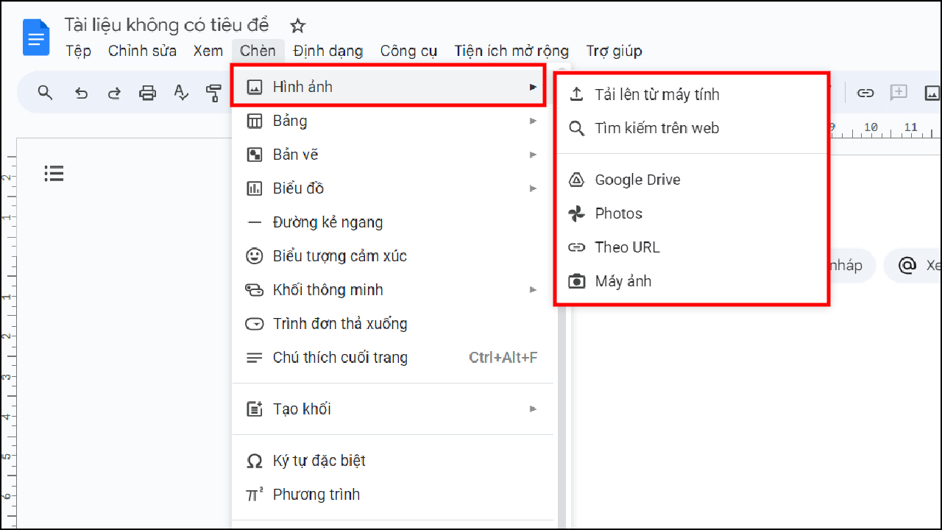This screenshot has width=942, height=530.
Task: Click the Add comment icon
Action: tap(899, 93)
